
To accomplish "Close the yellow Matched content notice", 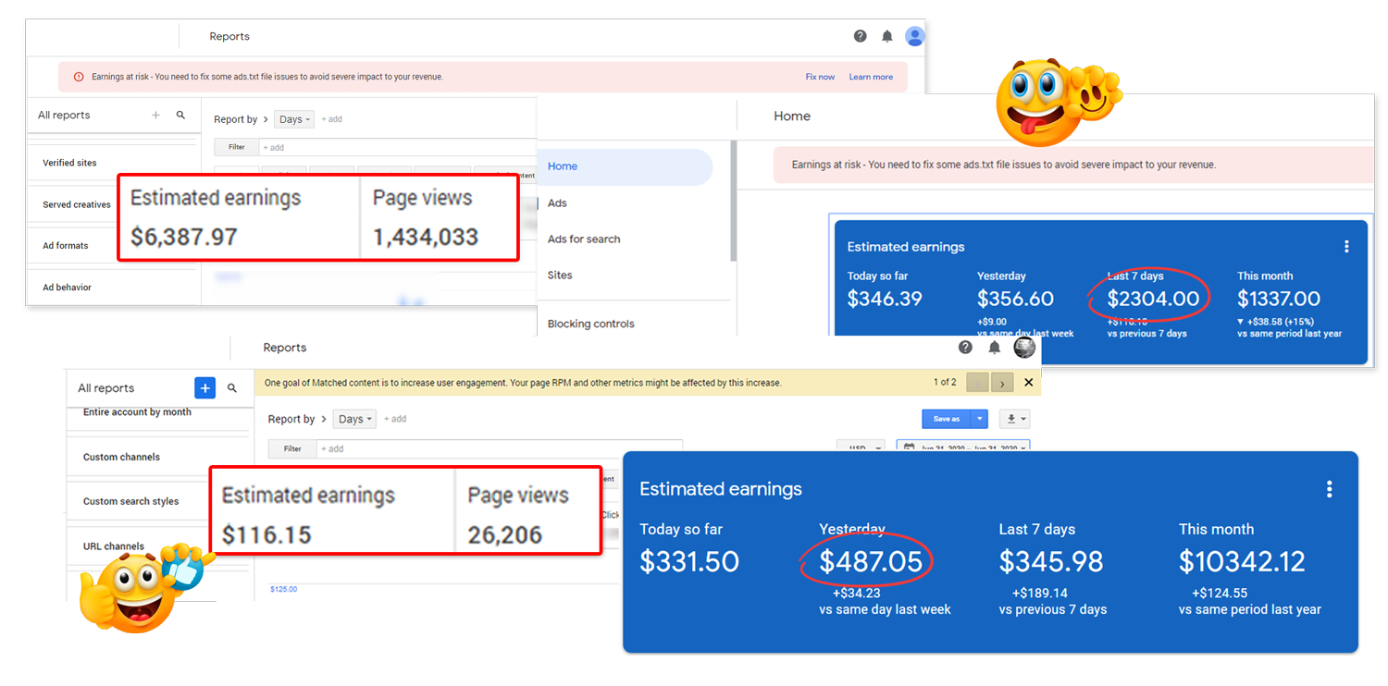I will (x=1028, y=383).
